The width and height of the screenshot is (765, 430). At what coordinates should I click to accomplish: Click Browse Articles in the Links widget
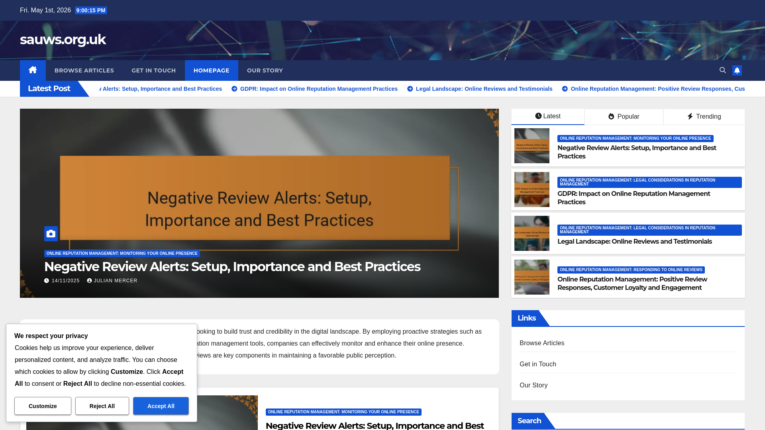tap(542, 343)
